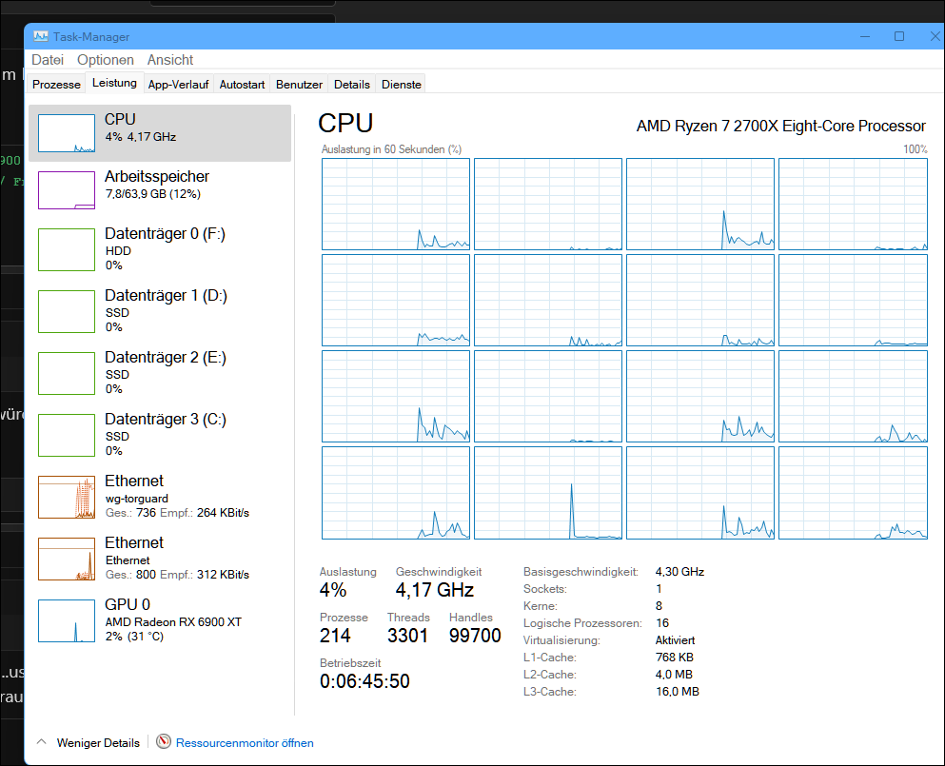Click the Auslastung 4% value

333,590
